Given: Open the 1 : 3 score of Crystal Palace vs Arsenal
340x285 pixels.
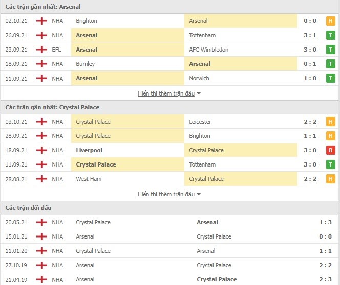Looking at the screenshot, I should point(325,222).
